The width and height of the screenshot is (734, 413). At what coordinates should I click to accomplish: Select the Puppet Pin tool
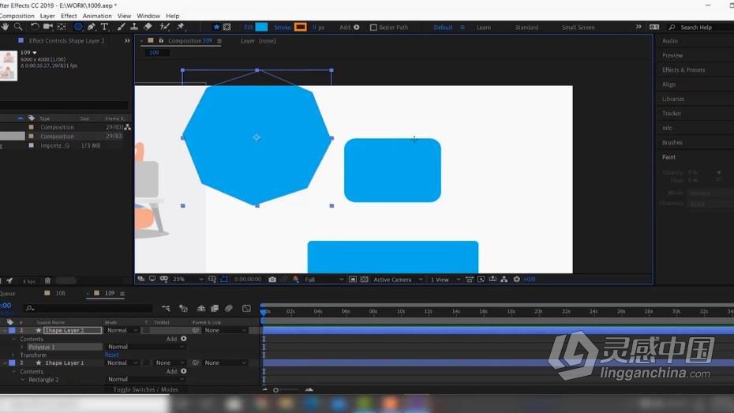[x=180, y=27]
